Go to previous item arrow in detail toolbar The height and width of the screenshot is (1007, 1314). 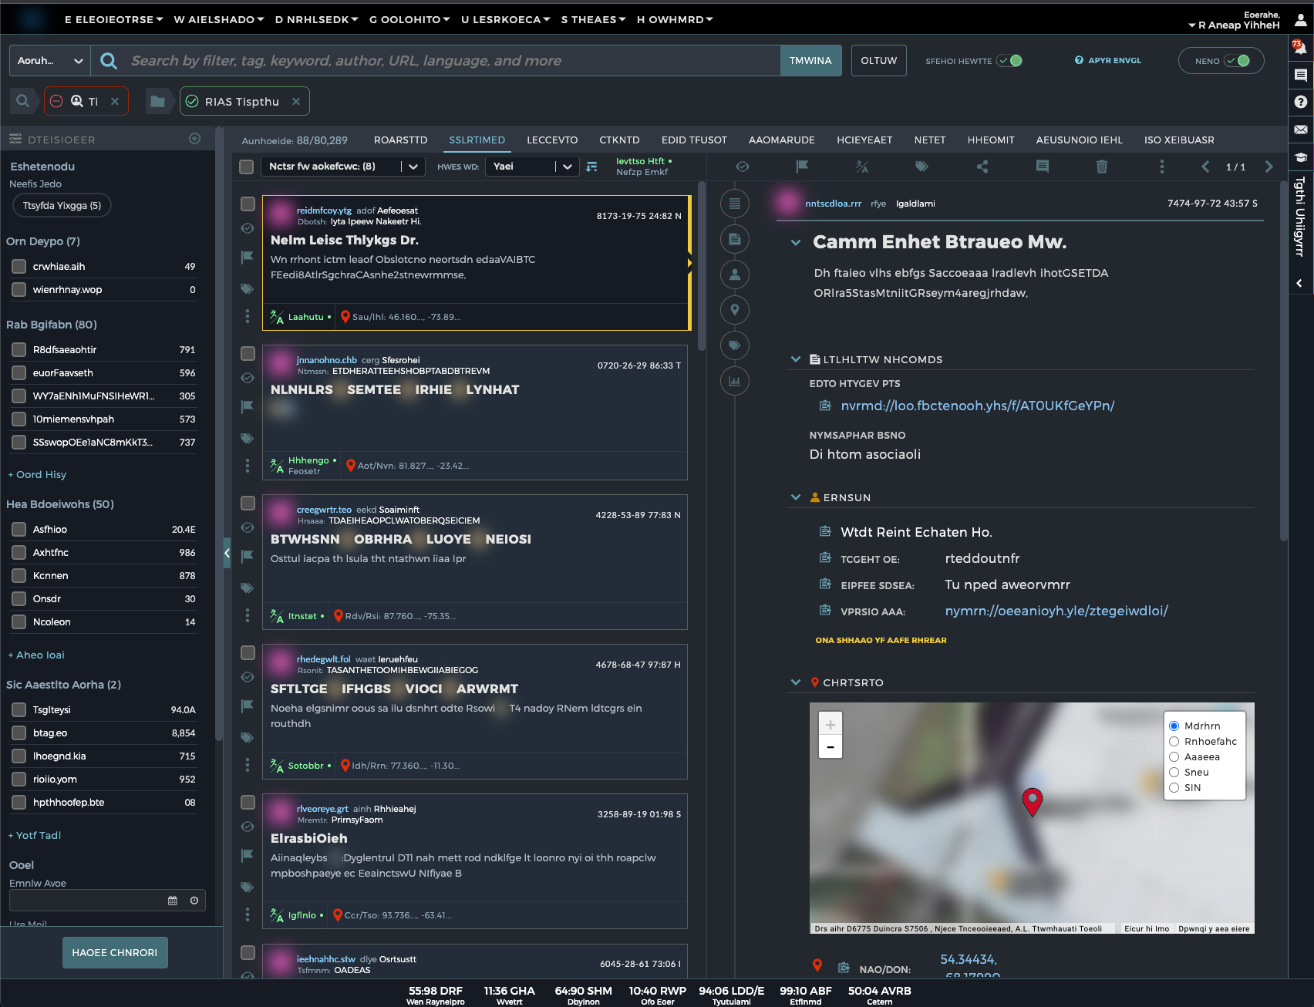(x=1205, y=167)
